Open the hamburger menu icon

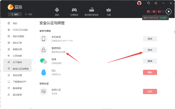(x=156, y=3)
